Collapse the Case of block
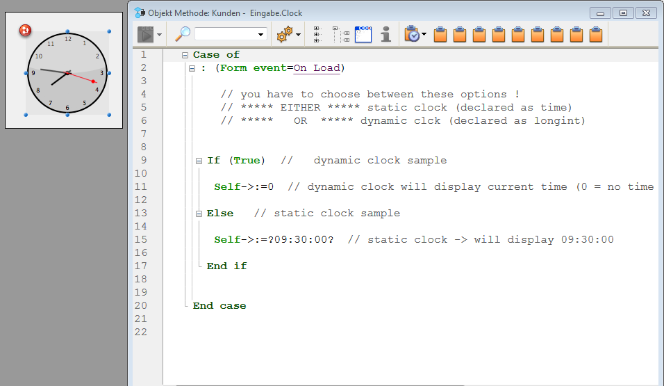This screenshot has width=664, height=386. (185, 55)
